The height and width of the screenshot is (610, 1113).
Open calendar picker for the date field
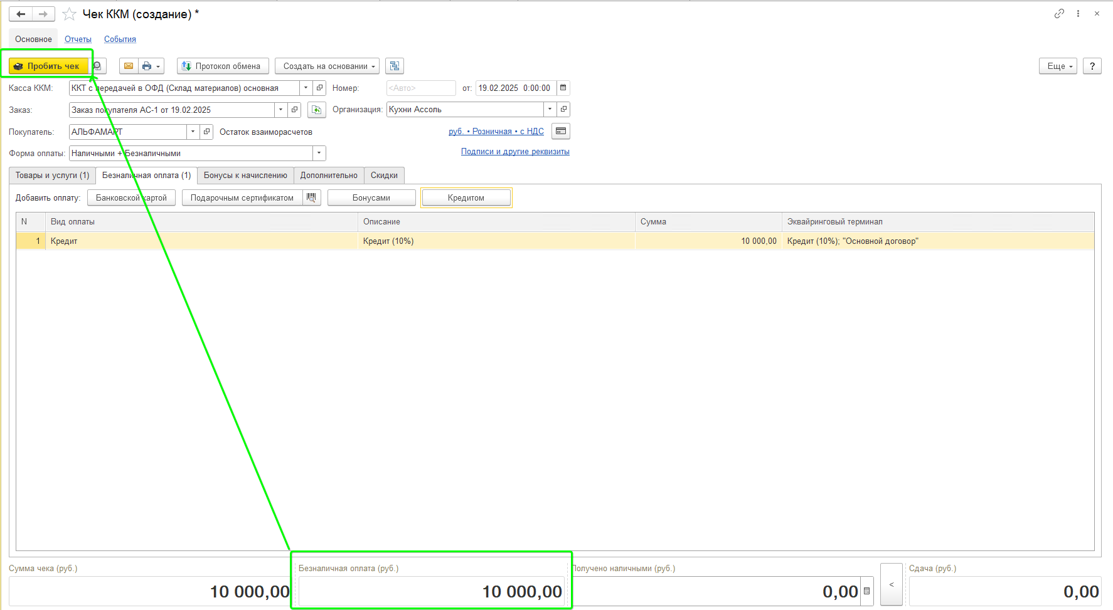point(563,88)
